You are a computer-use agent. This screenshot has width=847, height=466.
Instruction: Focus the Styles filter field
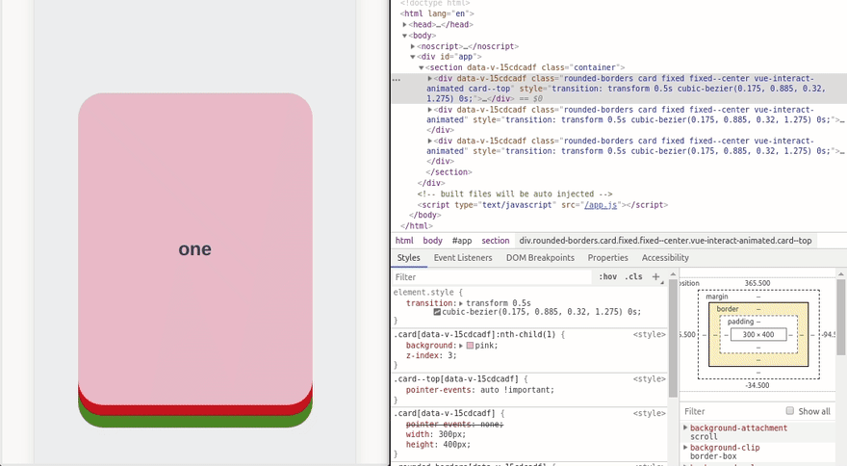click(492, 277)
